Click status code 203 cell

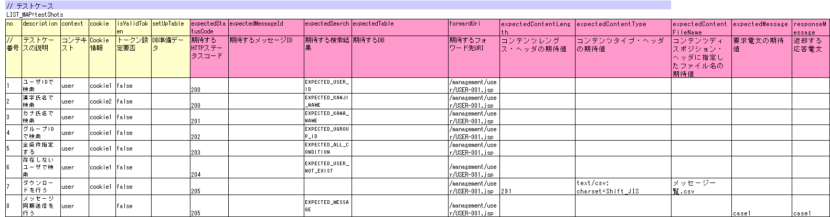209,149
